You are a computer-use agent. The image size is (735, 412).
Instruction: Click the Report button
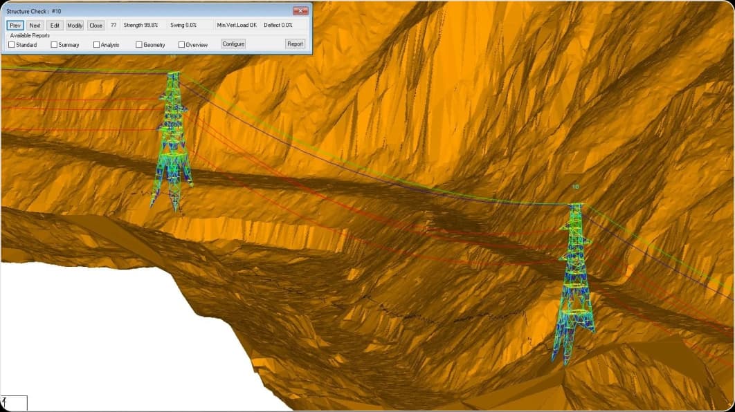tap(295, 44)
